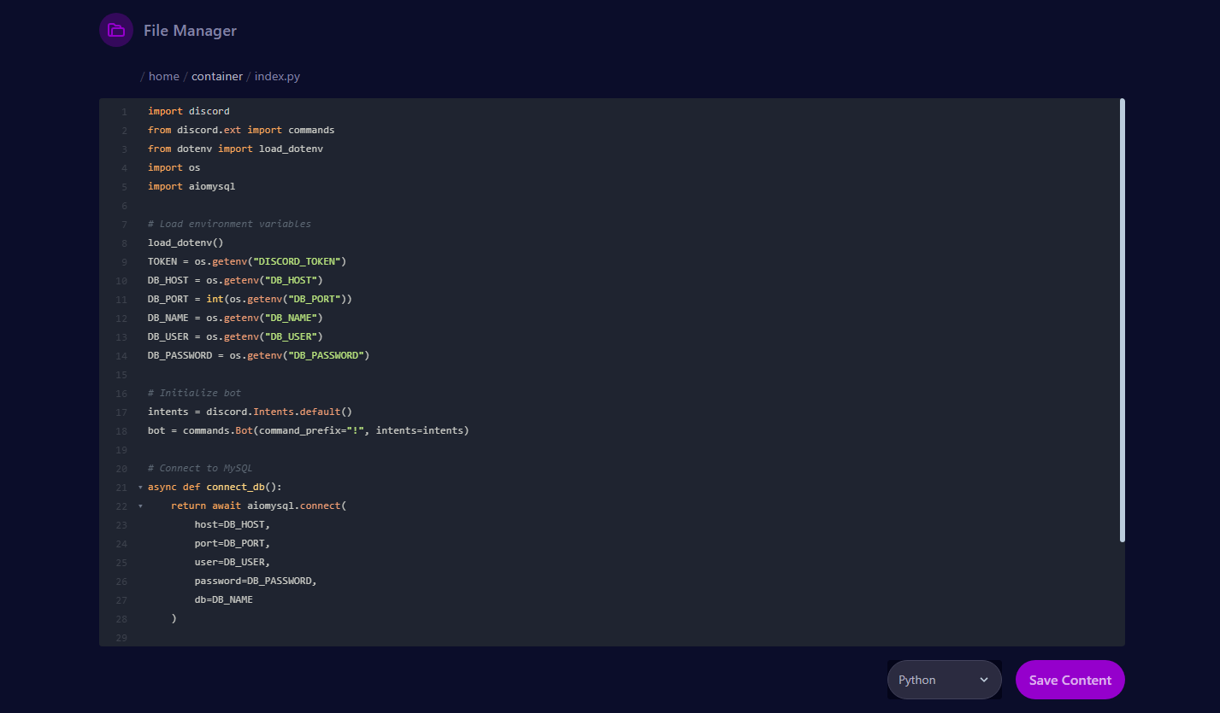The width and height of the screenshot is (1220, 713).
Task: Select the index.py breadcrumb tab
Action: 277,76
